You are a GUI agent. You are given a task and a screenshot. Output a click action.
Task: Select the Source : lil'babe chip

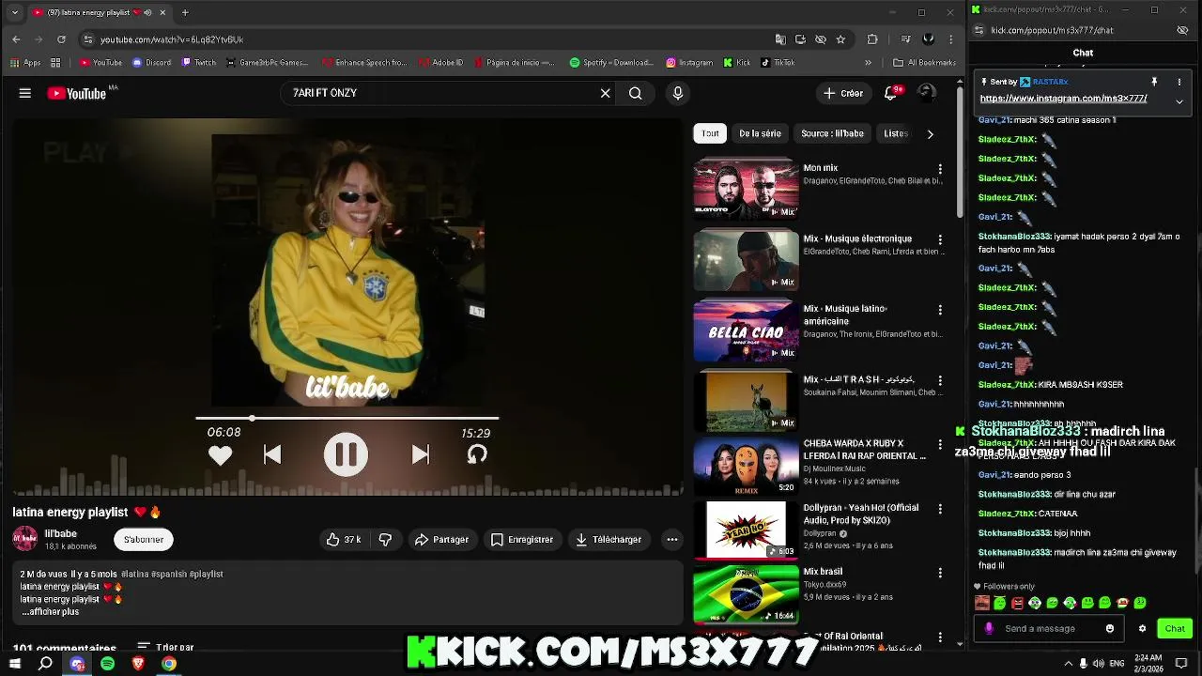(832, 133)
